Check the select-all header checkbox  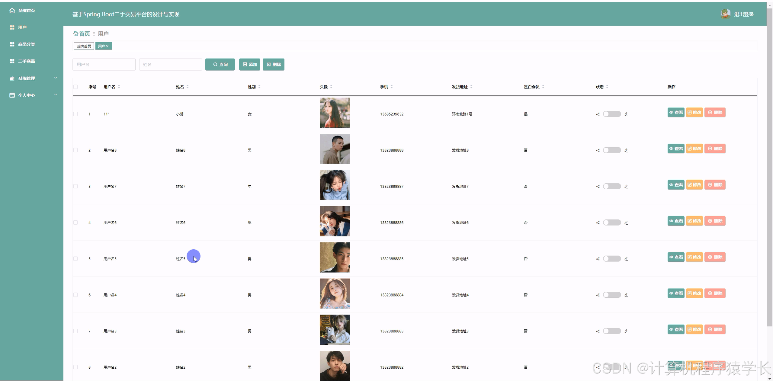[75, 87]
